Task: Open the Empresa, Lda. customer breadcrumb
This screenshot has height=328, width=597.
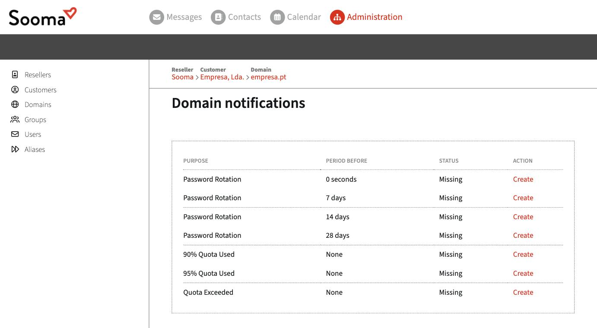Action: tap(222, 77)
